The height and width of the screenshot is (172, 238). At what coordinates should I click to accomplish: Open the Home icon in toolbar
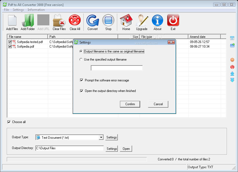(x=126, y=20)
